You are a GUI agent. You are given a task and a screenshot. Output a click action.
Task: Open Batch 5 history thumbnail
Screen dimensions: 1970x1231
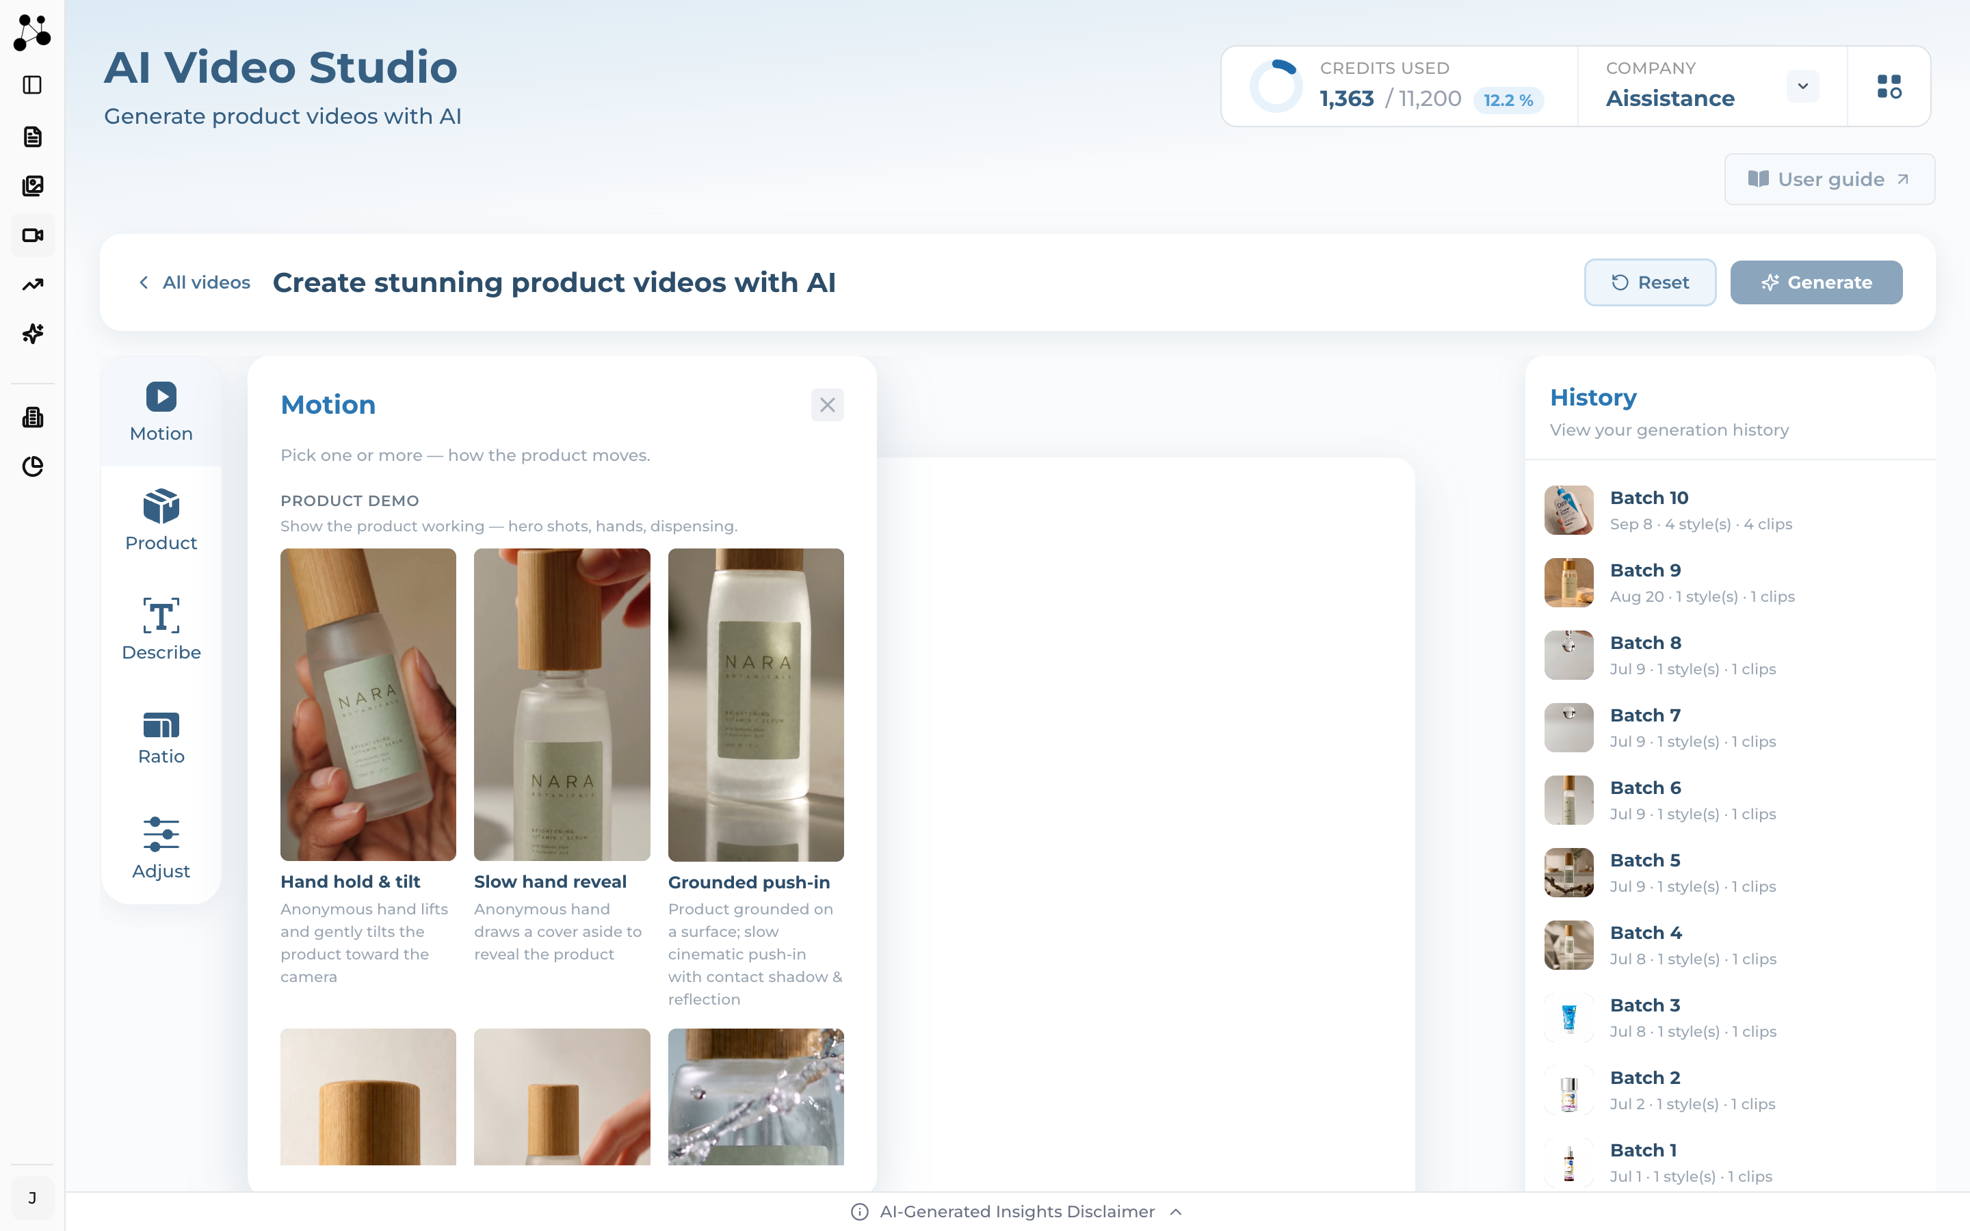tap(1568, 873)
